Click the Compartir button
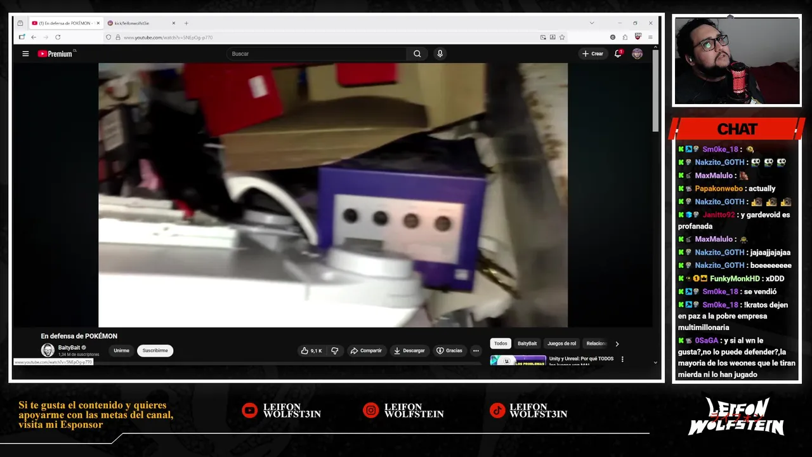The height and width of the screenshot is (457, 812). click(x=366, y=350)
